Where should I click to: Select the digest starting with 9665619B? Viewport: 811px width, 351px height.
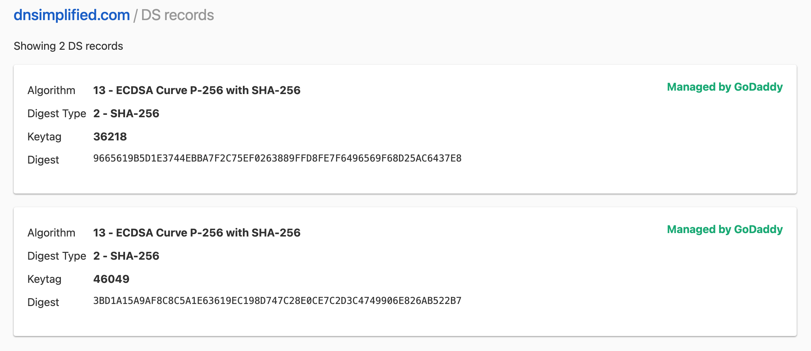pyautogui.click(x=277, y=158)
